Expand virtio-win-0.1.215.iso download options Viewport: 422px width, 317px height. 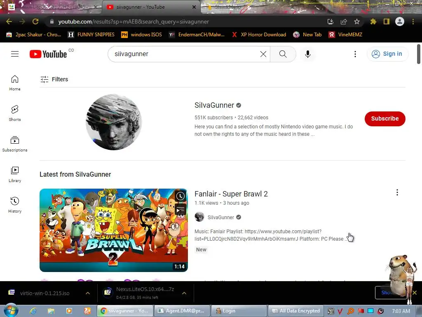click(88, 293)
